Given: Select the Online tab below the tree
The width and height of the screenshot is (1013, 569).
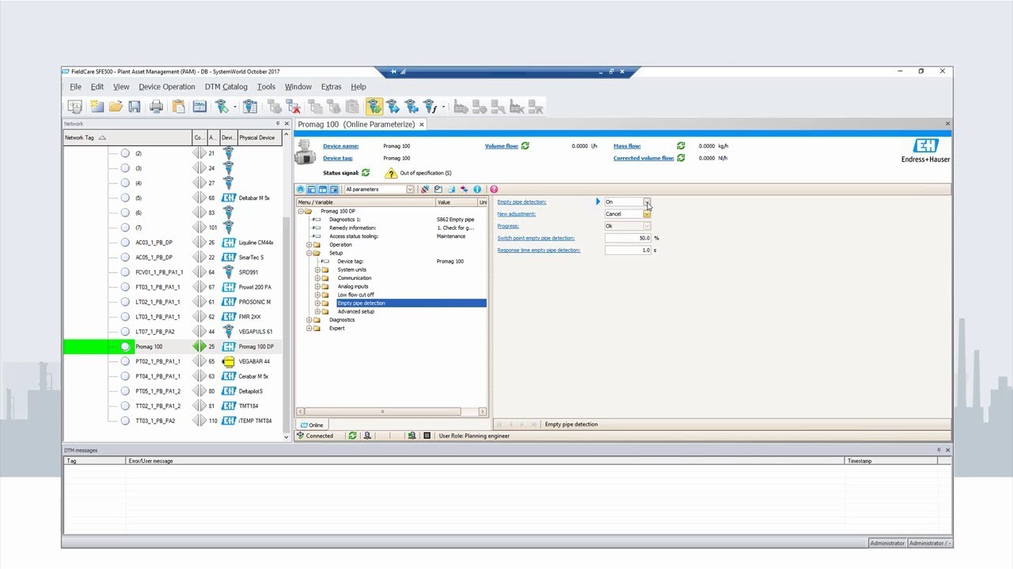Looking at the screenshot, I should coord(312,425).
